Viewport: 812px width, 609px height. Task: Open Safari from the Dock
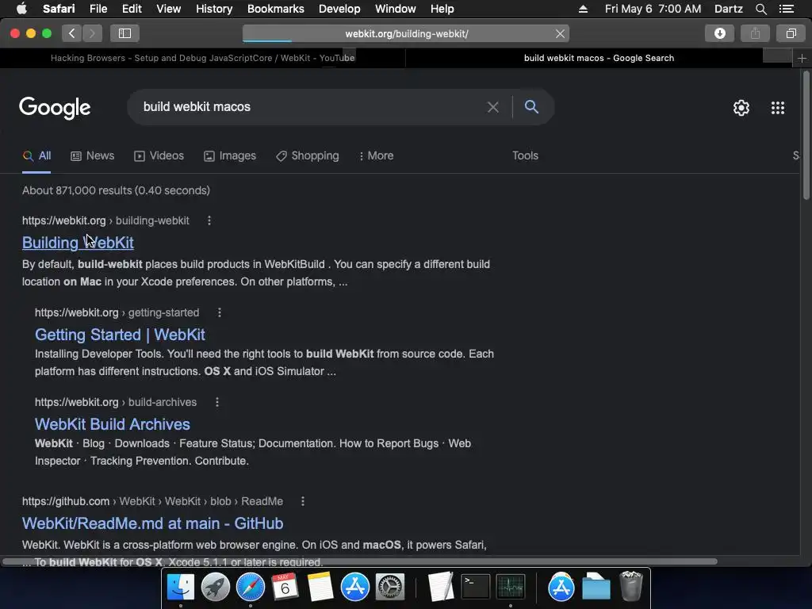(250, 587)
